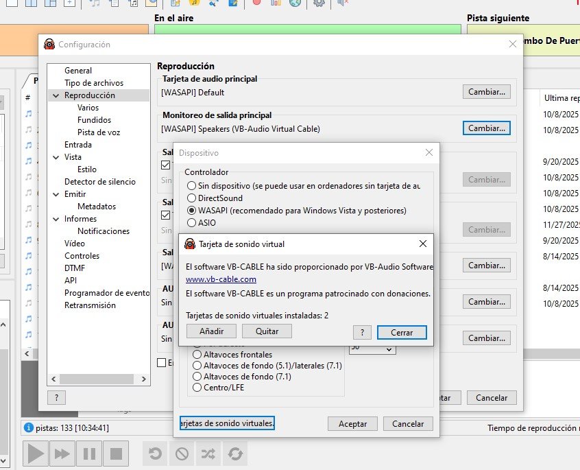Click the red record icon in toolbar
This screenshot has height=470, width=580.
pos(256,3)
